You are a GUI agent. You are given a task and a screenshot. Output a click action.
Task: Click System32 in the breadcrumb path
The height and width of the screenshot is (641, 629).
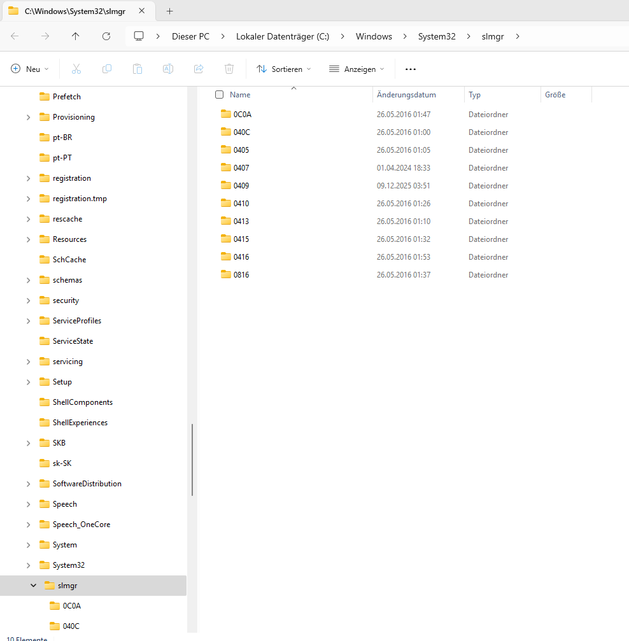click(x=437, y=36)
